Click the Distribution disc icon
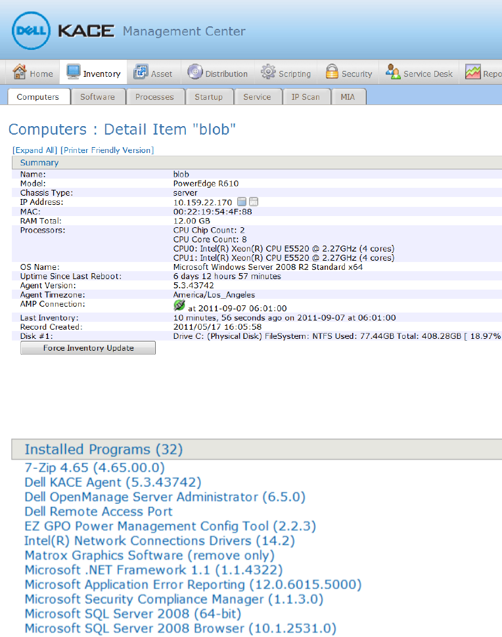This screenshot has width=502, height=637. coord(195,72)
